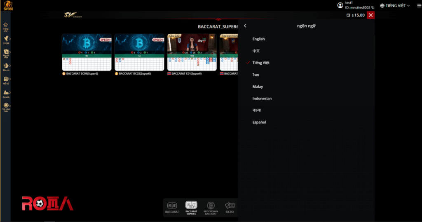Select বাংলা language
This screenshot has height=222, width=422.
(x=256, y=110)
